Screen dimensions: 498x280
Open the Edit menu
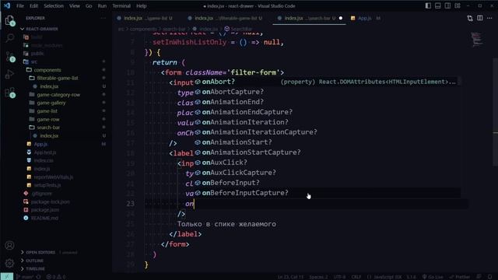point(33,6)
